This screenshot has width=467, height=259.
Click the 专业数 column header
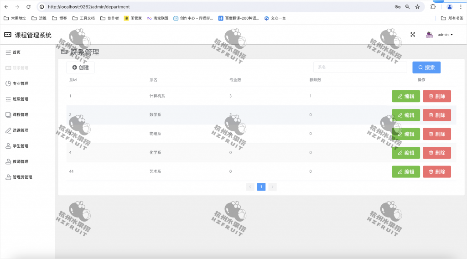point(235,80)
